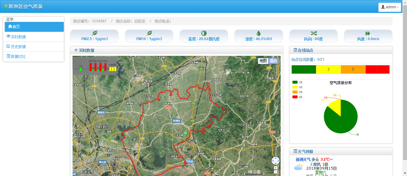
Task: Switch map to 地图 view
Action: click(263, 61)
